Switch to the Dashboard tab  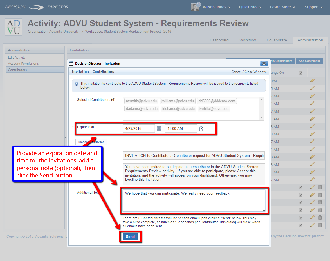(219, 40)
